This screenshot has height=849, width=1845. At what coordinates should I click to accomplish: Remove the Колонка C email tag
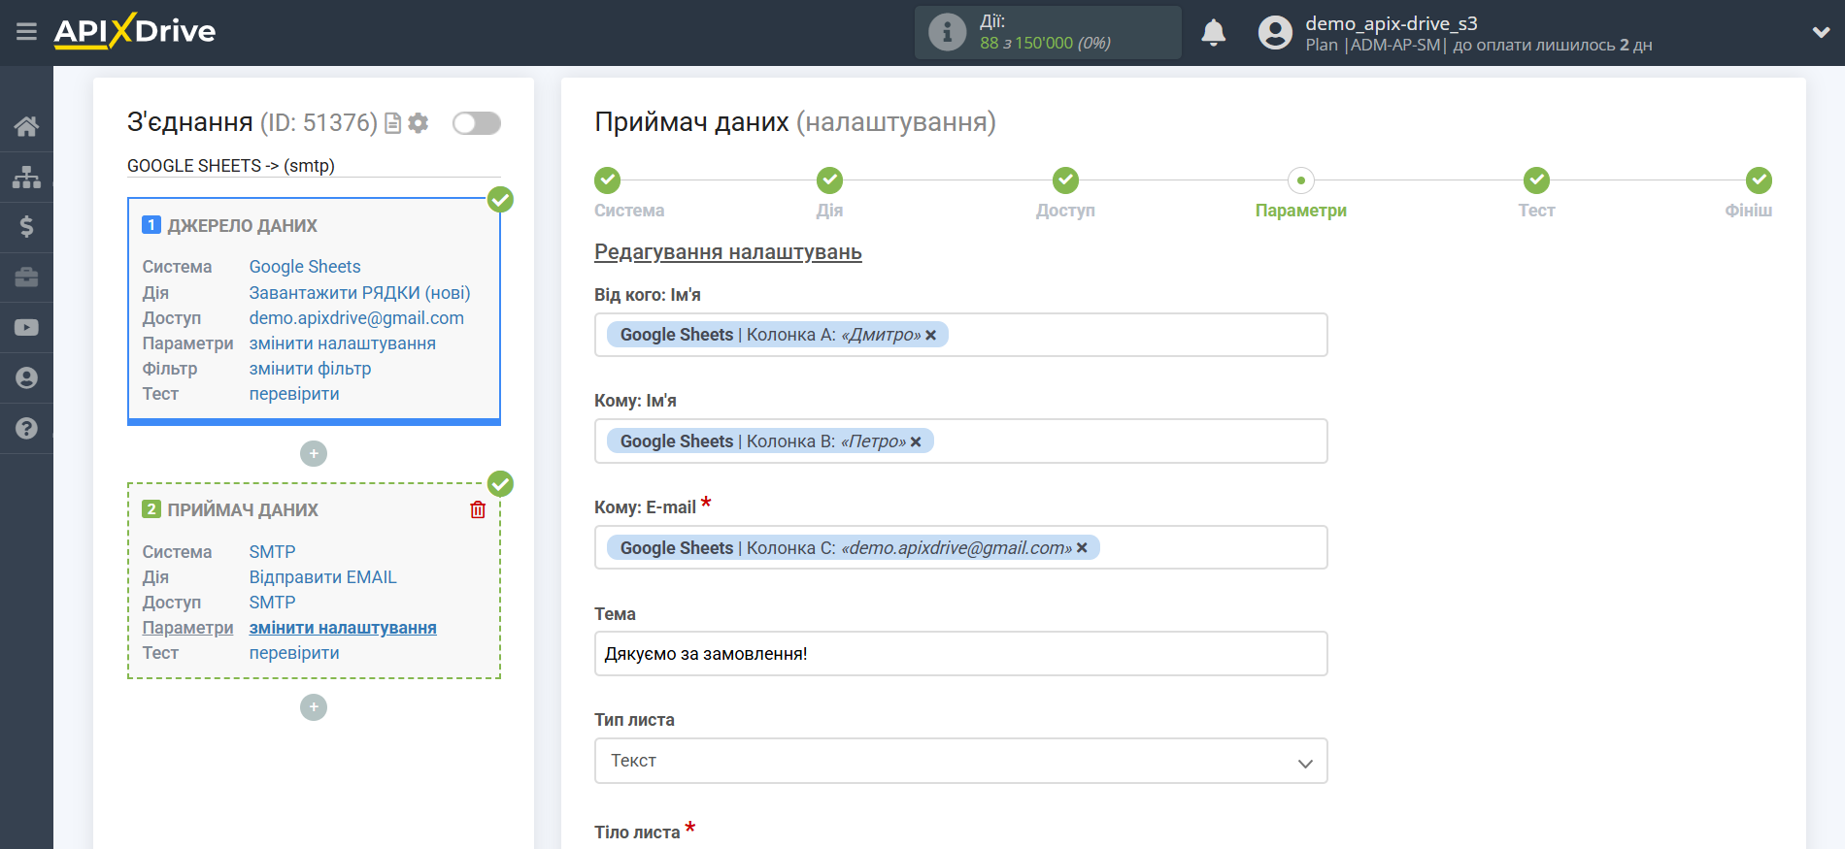pyautogui.click(x=1082, y=548)
